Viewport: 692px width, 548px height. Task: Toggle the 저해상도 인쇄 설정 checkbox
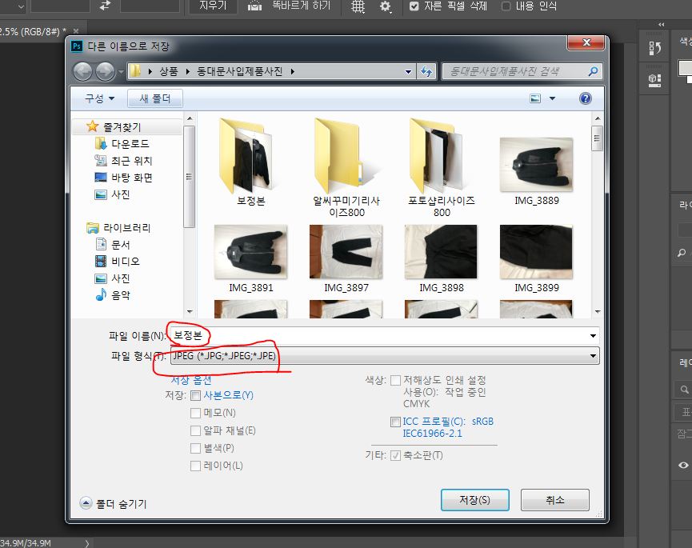coord(396,380)
